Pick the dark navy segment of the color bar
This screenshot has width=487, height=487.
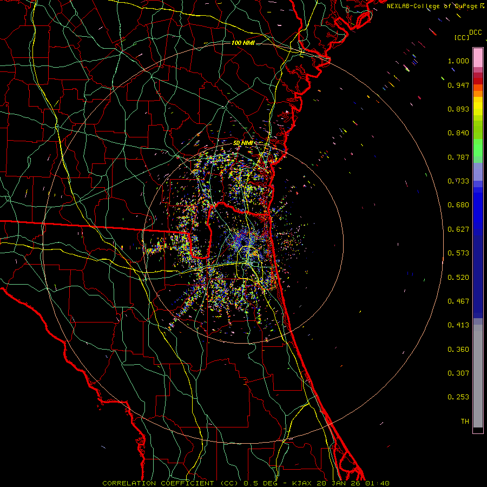[x=478, y=277]
